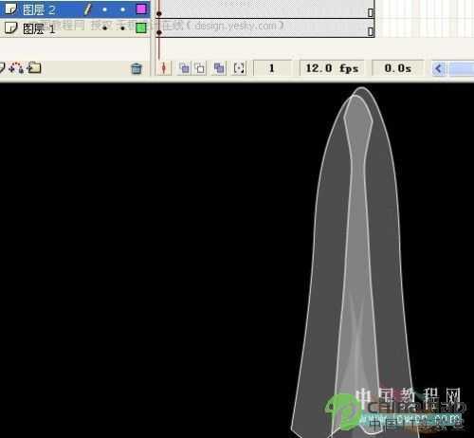Click the 0.0s elapsed time field

coord(398,68)
